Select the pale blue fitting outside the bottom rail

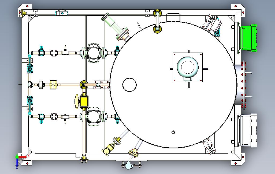click(128, 165)
